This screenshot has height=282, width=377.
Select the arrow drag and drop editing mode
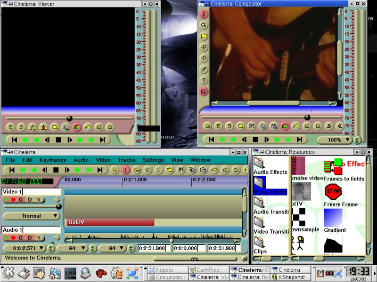tap(114, 170)
